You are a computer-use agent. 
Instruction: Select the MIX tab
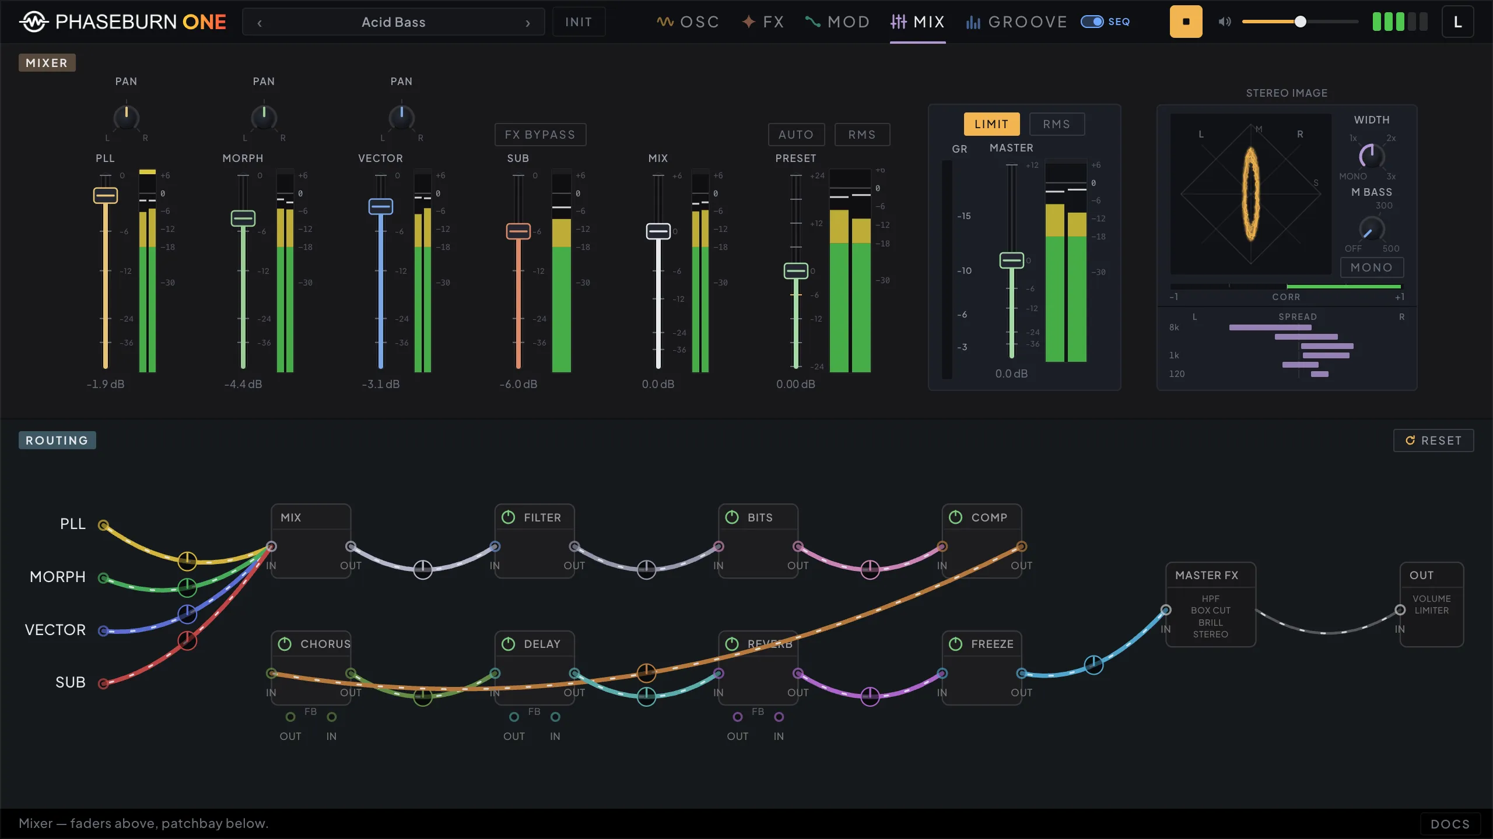coord(917,22)
